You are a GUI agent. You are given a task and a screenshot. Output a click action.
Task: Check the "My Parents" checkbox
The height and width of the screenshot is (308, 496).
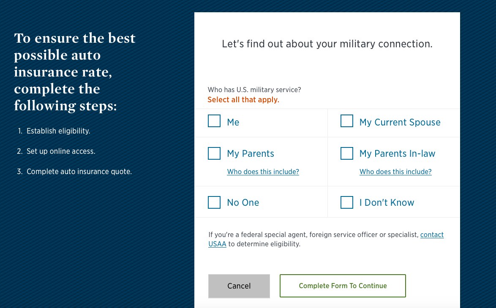point(214,153)
